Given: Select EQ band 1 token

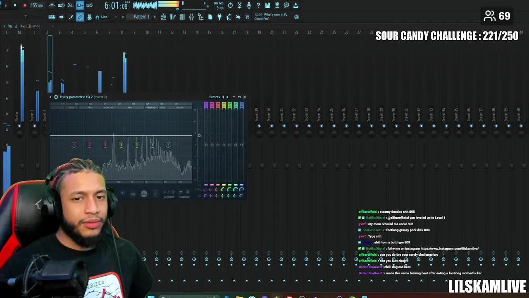Looking at the screenshot, I should click(74, 144).
